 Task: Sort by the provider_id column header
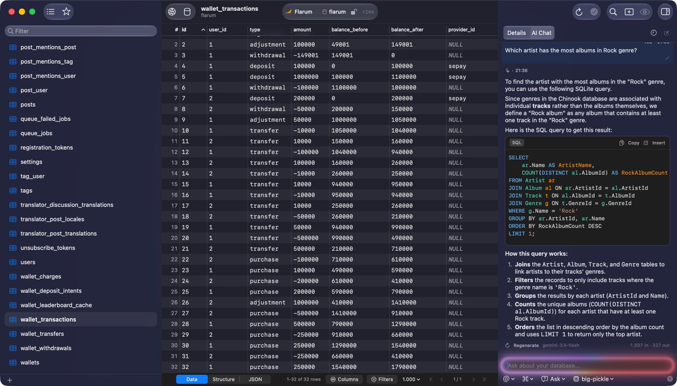click(472, 29)
